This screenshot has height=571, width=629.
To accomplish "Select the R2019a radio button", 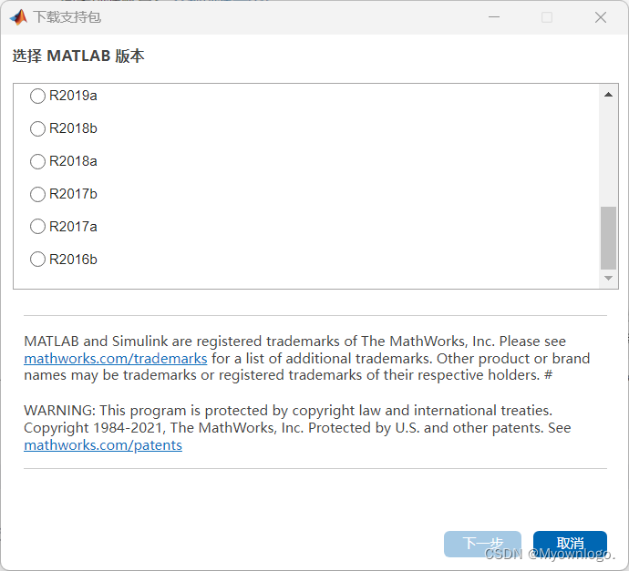I will (x=37, y=97).
